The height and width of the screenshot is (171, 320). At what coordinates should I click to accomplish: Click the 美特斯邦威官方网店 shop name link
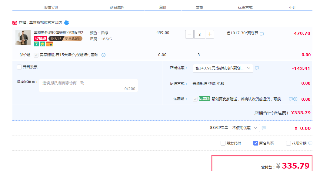pos(45,23)
